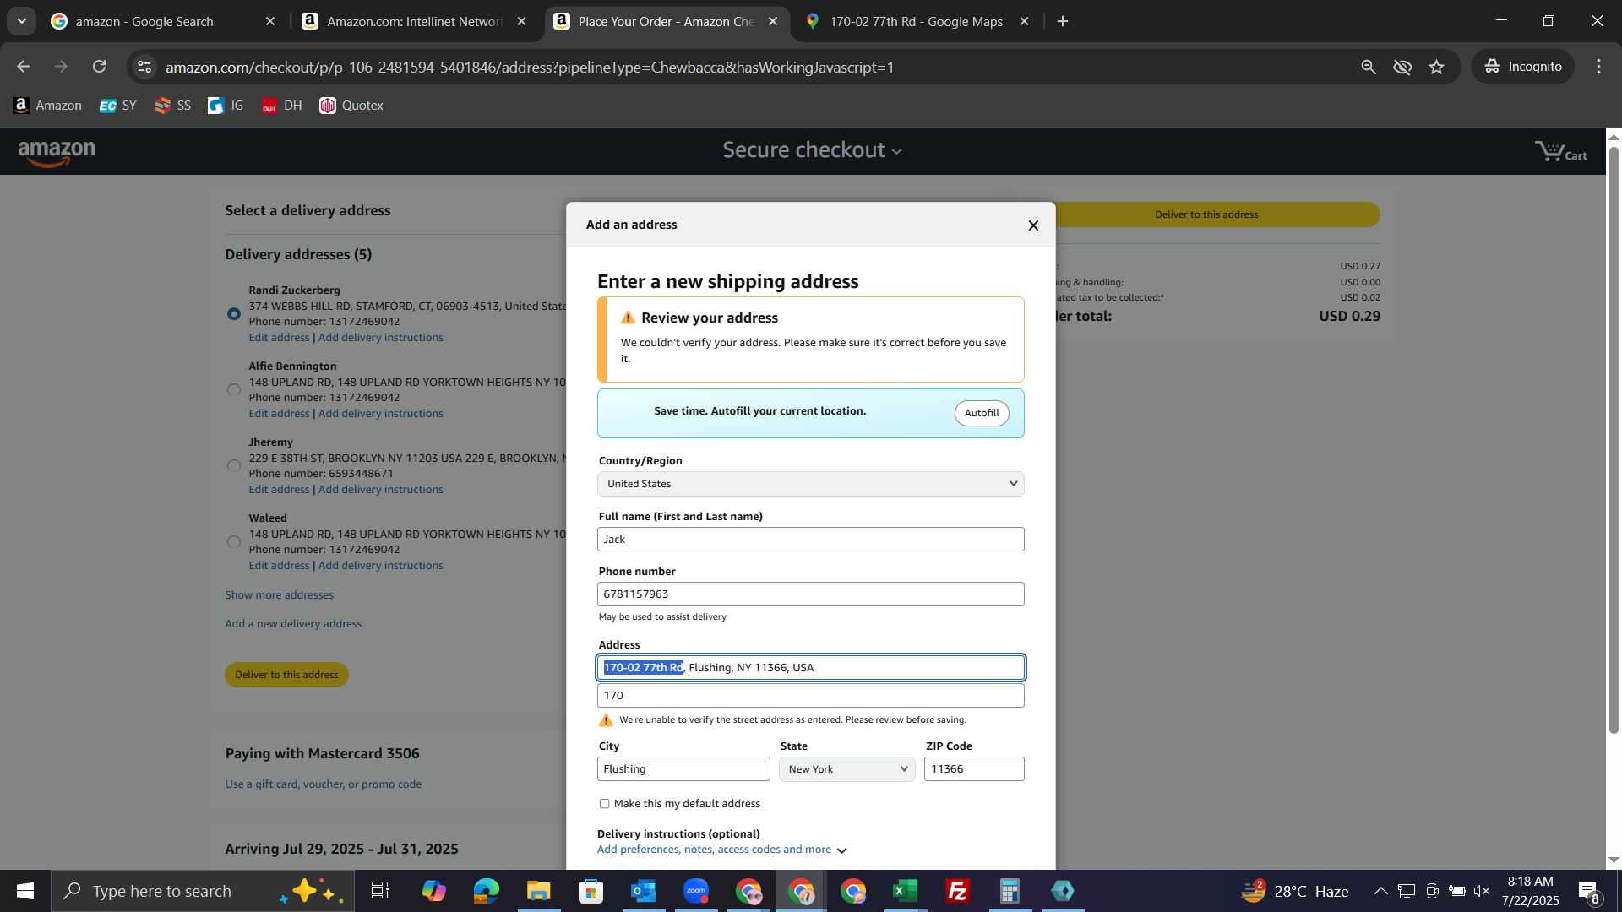Image resolution: width=1622 pixels, height=912 pixels.
Task: Reload the current page
Action: pos(100,67)
